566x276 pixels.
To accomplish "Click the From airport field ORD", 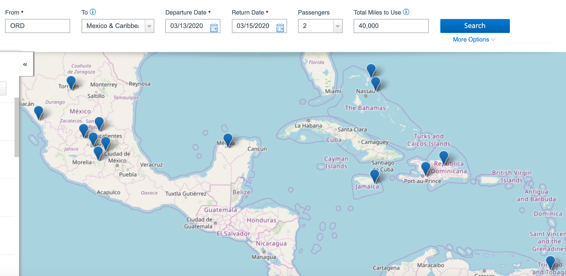I will [x=38, y=26].
